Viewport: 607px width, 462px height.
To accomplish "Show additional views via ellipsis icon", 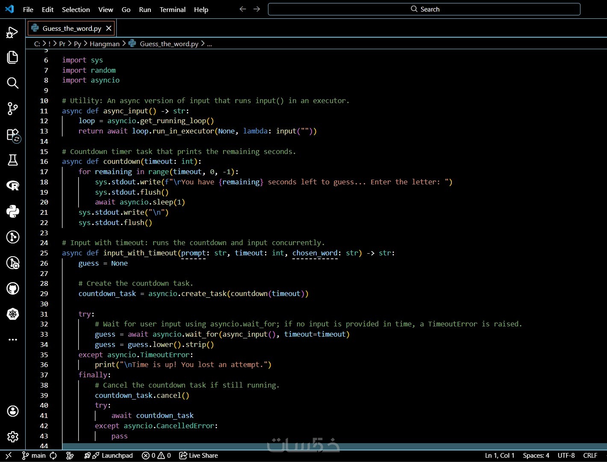I will pos(12,340).
